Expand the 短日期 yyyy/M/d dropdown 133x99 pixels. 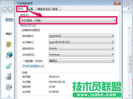(x=81, y=36)
